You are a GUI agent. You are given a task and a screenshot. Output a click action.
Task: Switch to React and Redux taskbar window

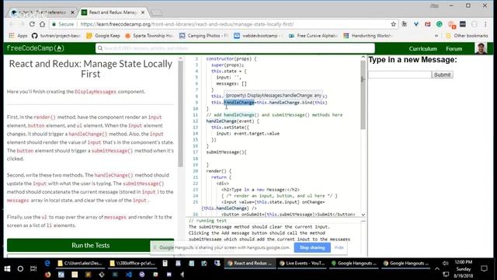pyautogui.click(x=250, y=263)
